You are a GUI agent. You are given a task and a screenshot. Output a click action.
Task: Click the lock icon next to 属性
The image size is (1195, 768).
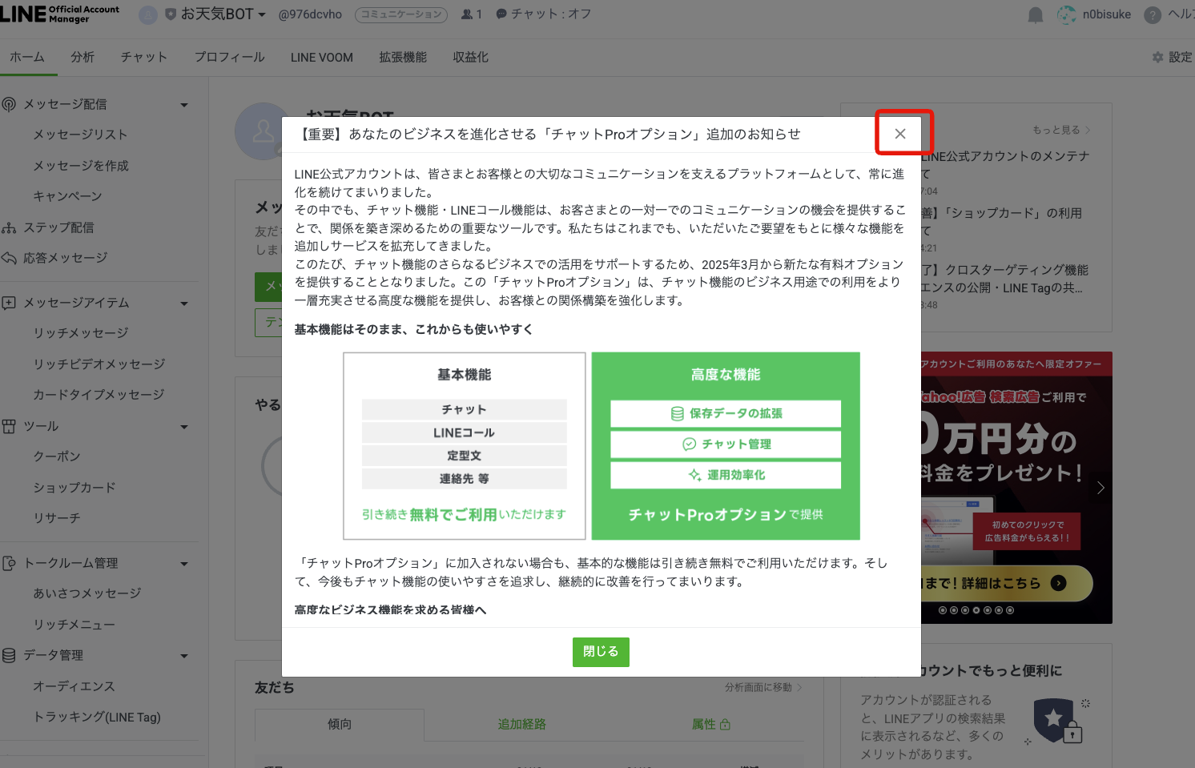pos(726,724)
